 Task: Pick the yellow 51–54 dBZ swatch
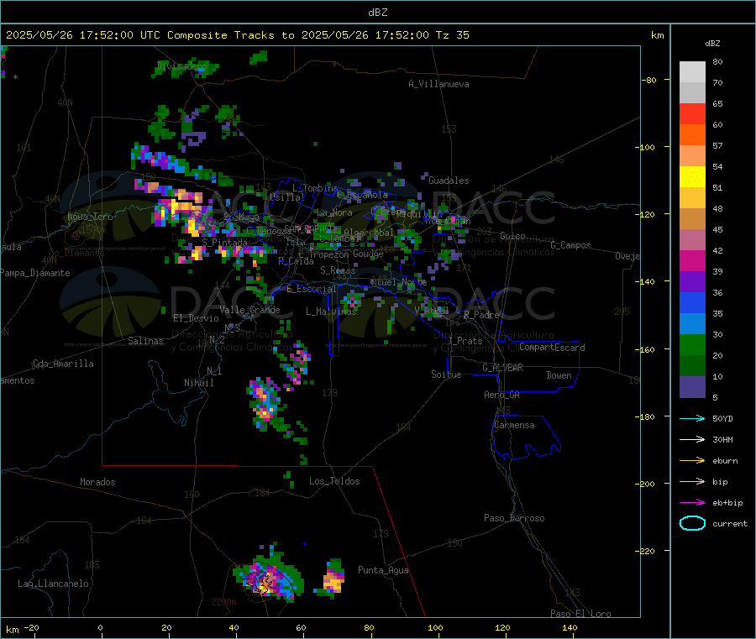click(692, 177)
